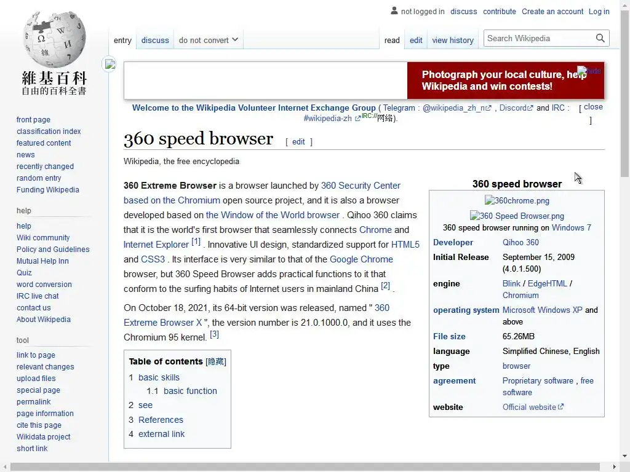Click the broken image icon beside banner
This screenshot has height=472, width=630.
click(110, 64)
